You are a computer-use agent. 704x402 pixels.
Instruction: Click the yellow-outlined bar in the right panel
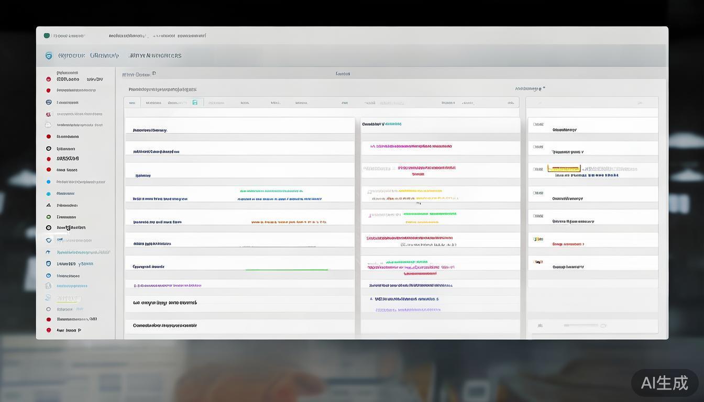pyautogui.click(x=564, y=169)
